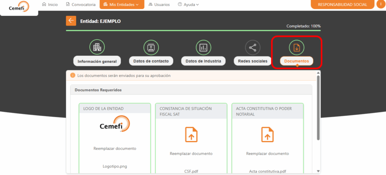Click the Datos de Industria chart icon
The height and width of the screenshot is (175, 386).
click(x=203, y=47)
